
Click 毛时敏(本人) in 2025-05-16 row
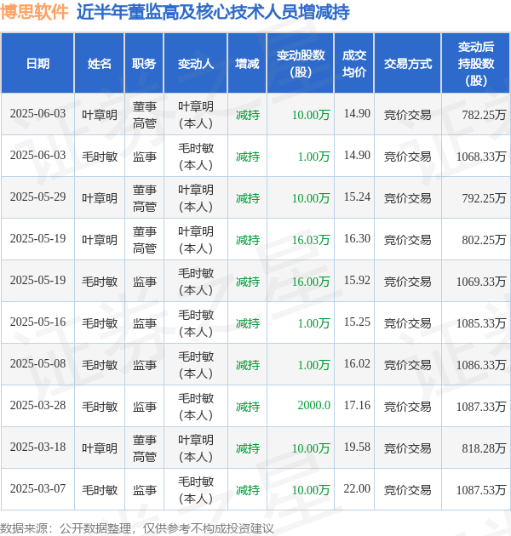click(x=196, y=323)
